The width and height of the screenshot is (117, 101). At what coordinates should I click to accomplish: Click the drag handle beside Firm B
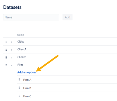[x=19, y=88]
